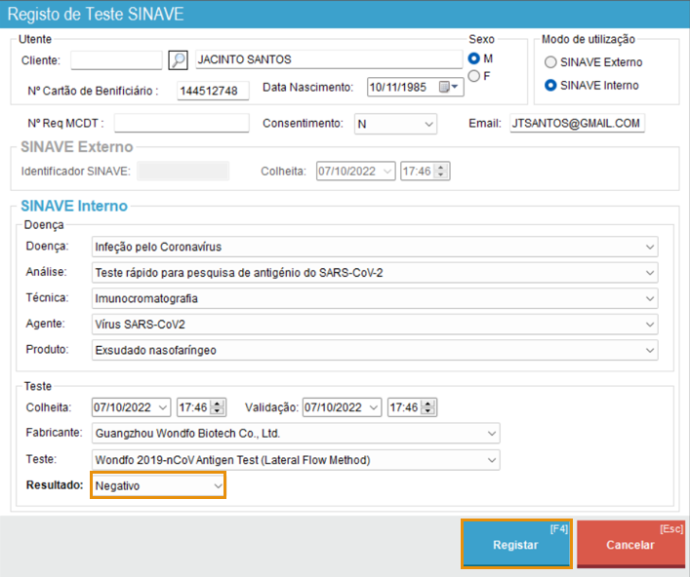This screenshot has width=690, height=577.
Task: Expand the Técnica dropdown
Action: coord(650,298)
